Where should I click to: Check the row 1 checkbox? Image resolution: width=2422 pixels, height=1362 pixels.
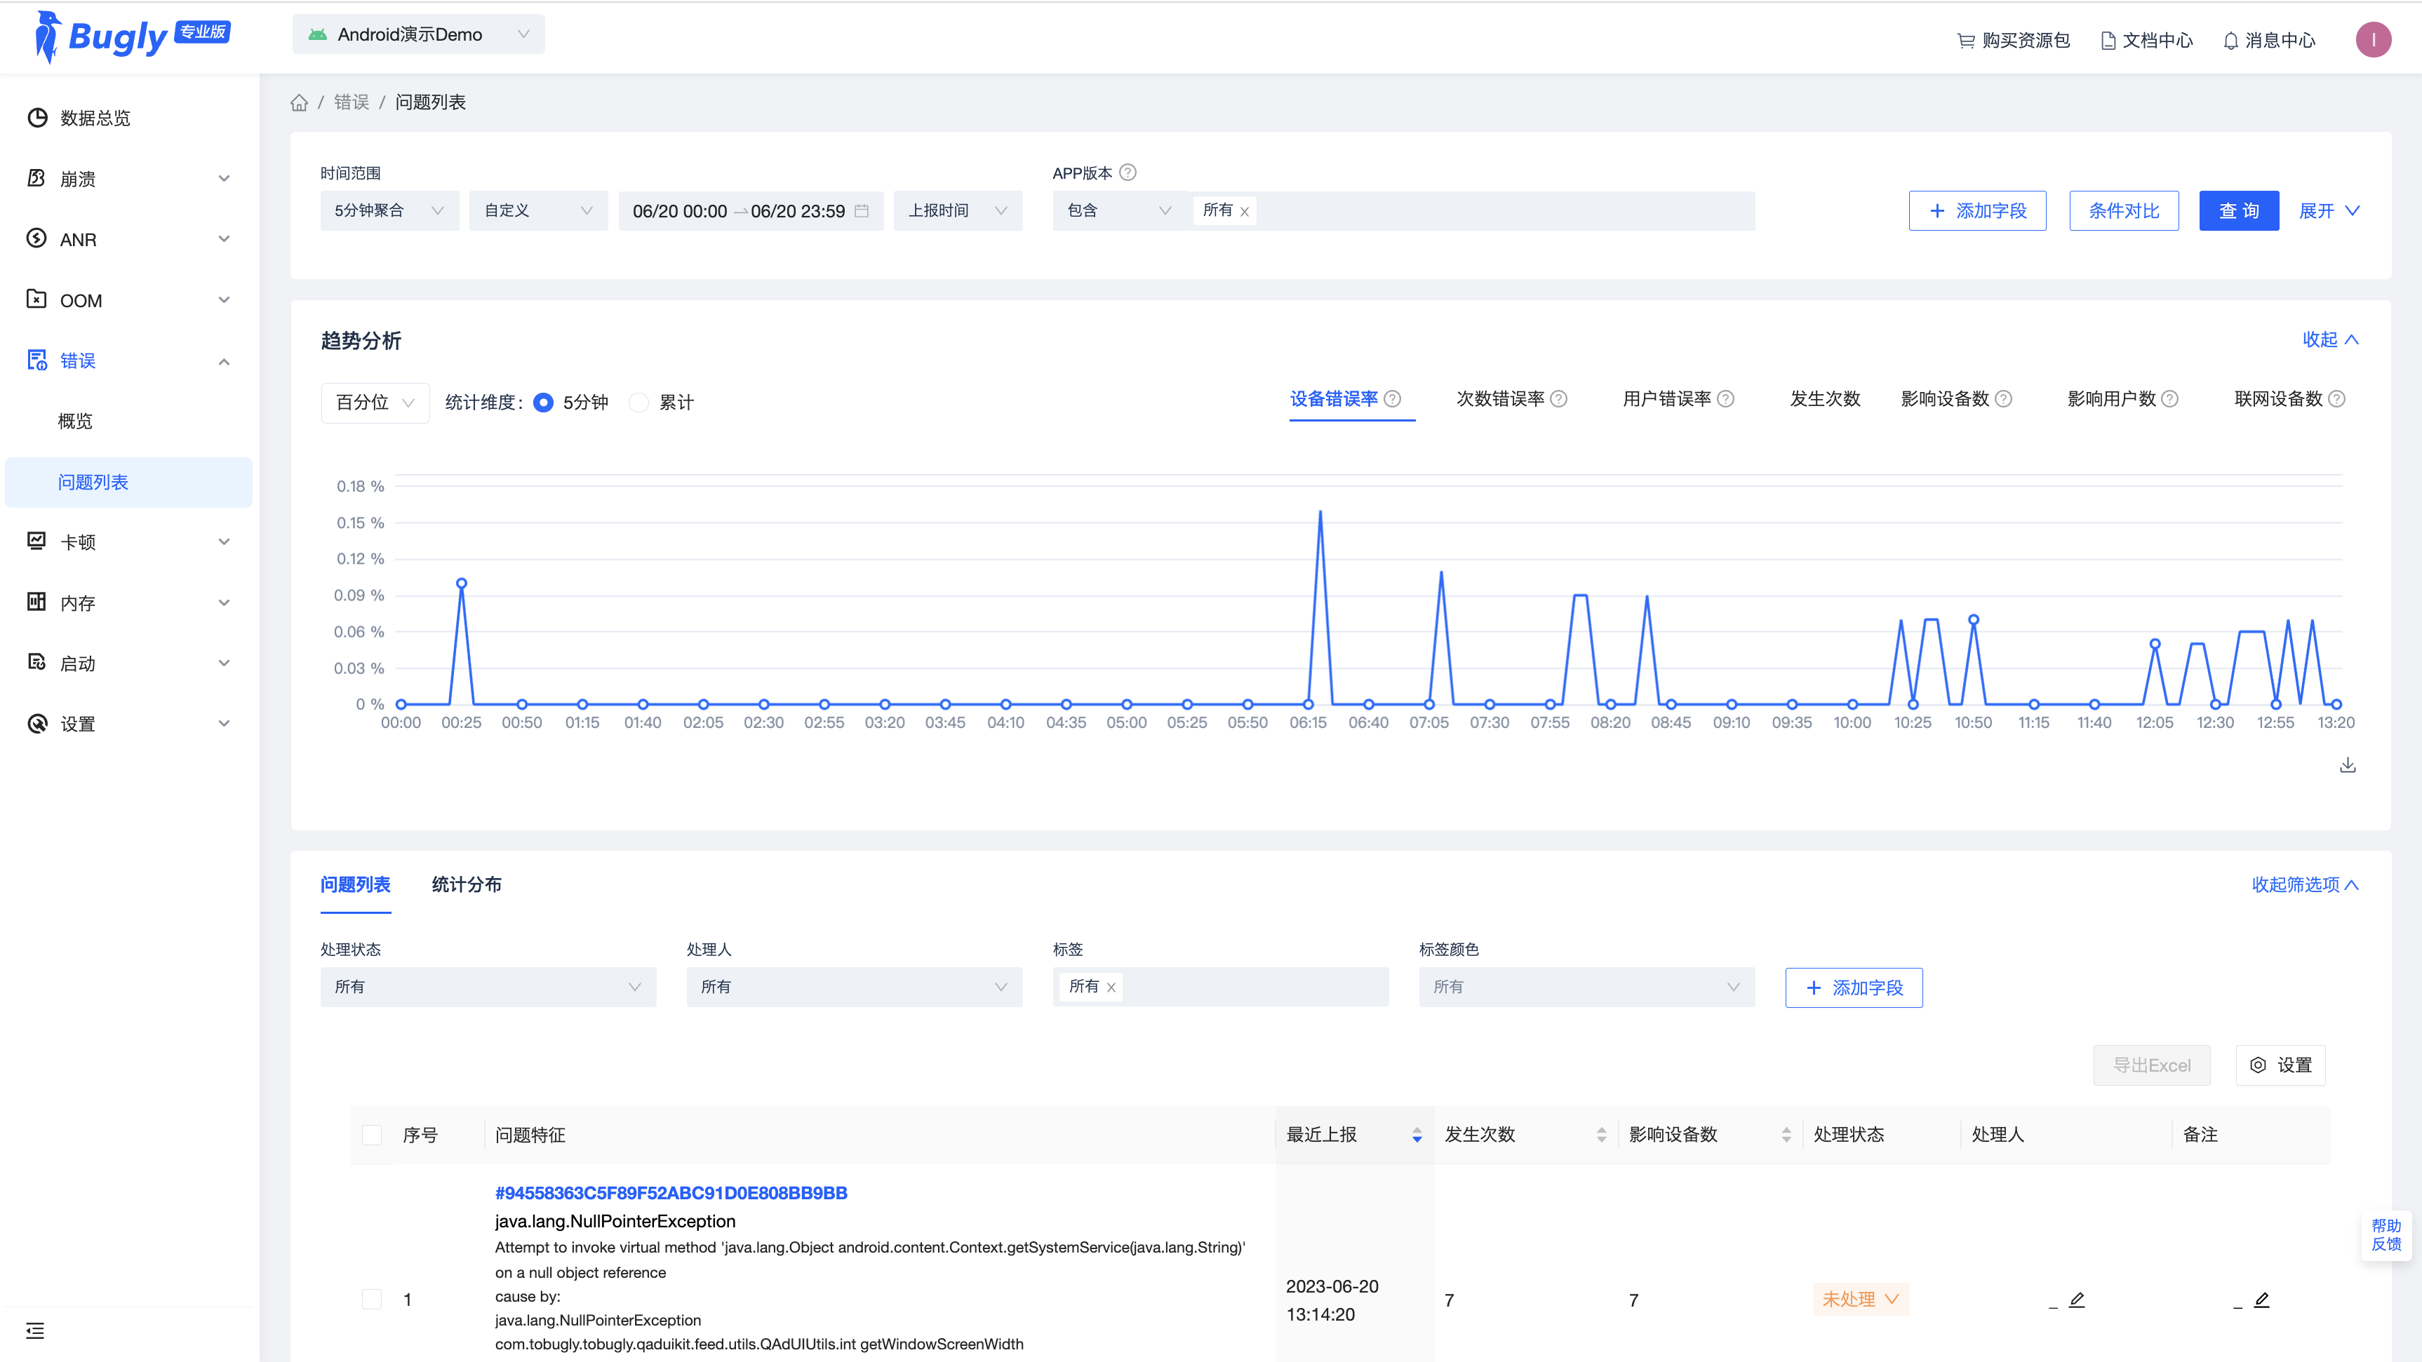371,1299
